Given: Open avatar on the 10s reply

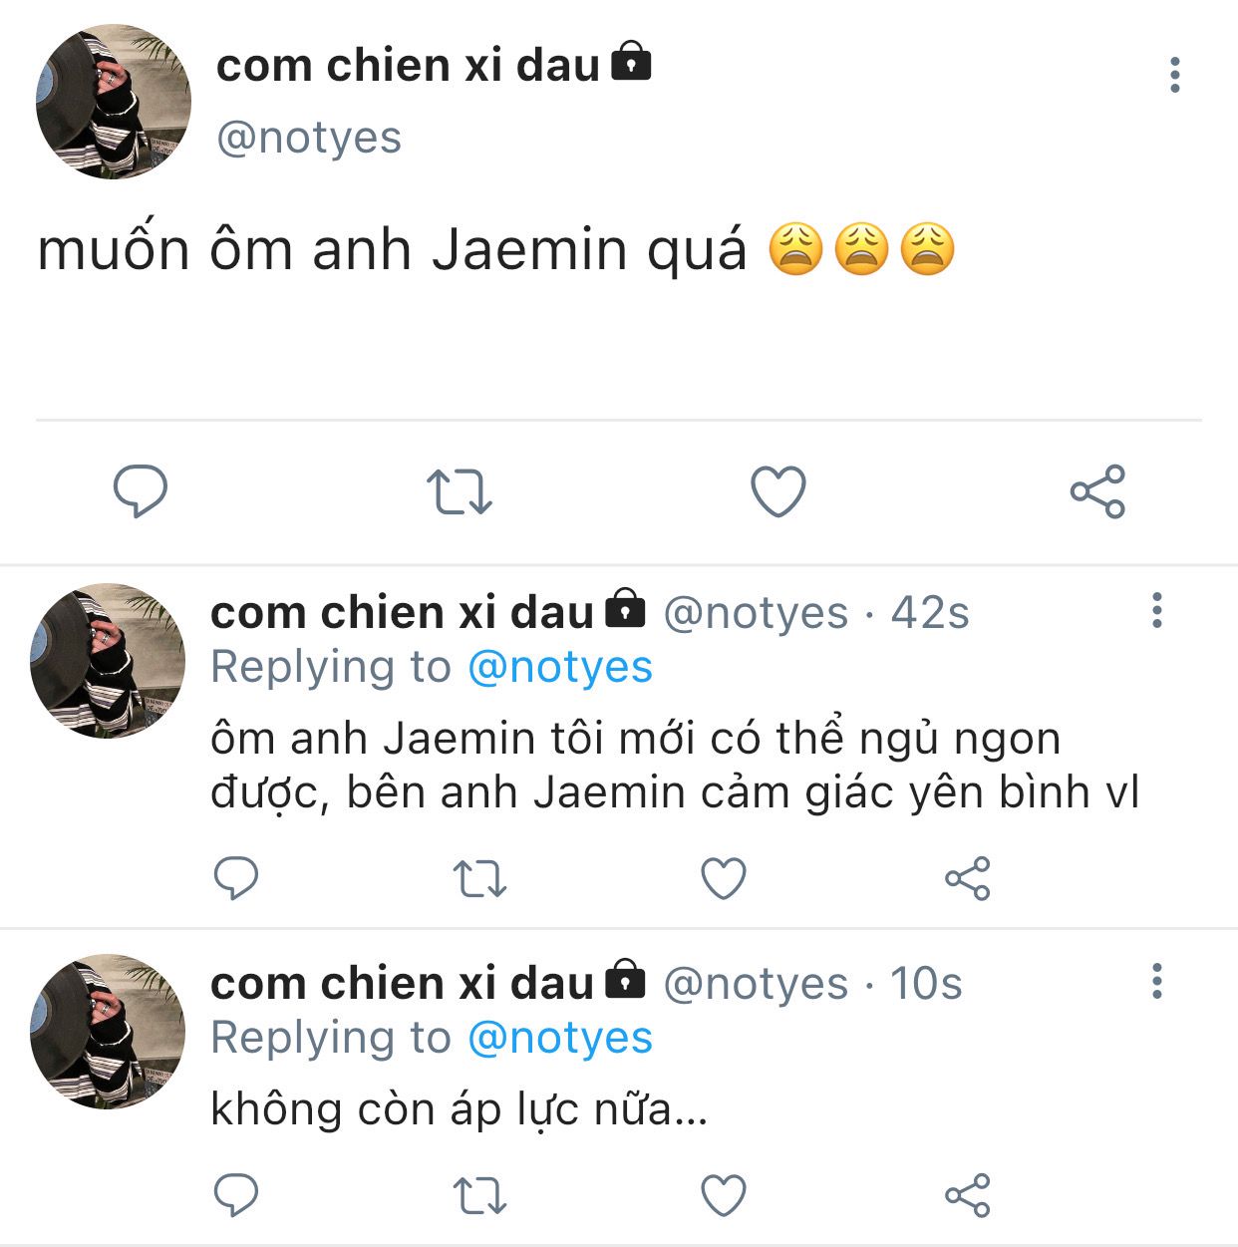Looking at the screenshot, I should [x=108, y=1032].
